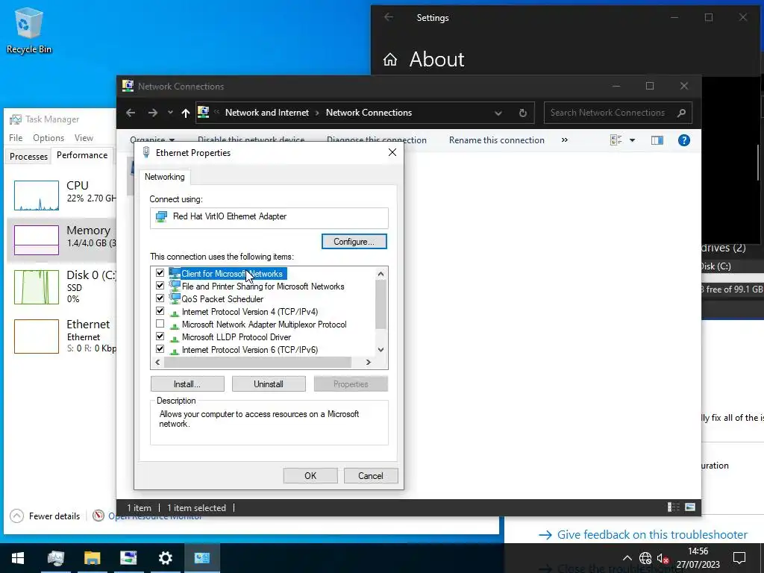This screenshot has width=764, height=573.
Task: Change view layout icon in toolbar
Action: [x=616, y=140]
